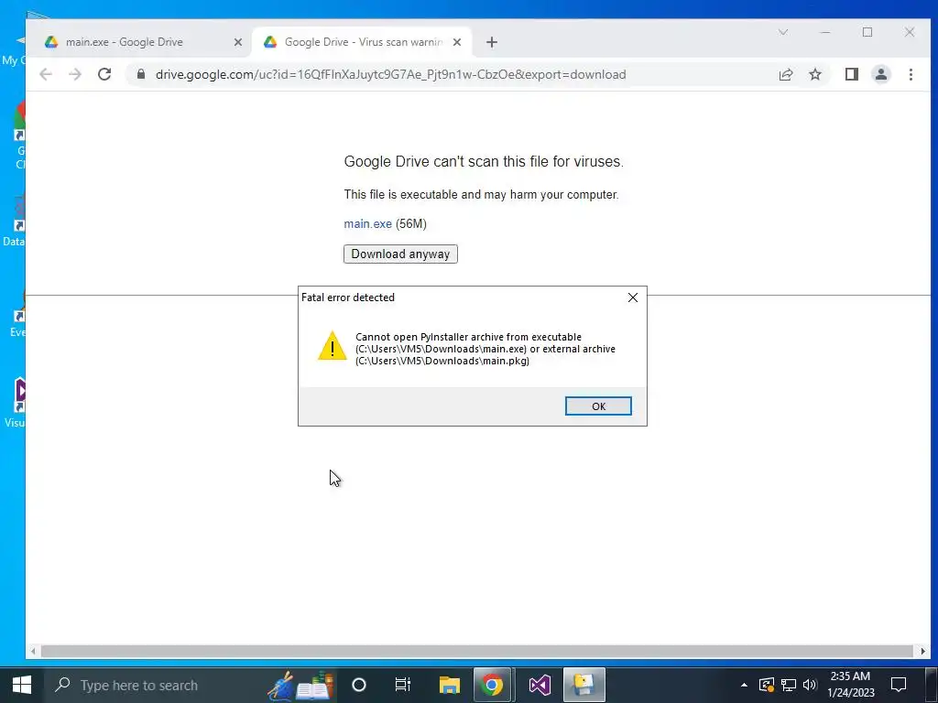Image resolution: width=938 pixels, height=703 pixels.
Task: Open the Windows Start menu
Action: [x=22, y=685]
